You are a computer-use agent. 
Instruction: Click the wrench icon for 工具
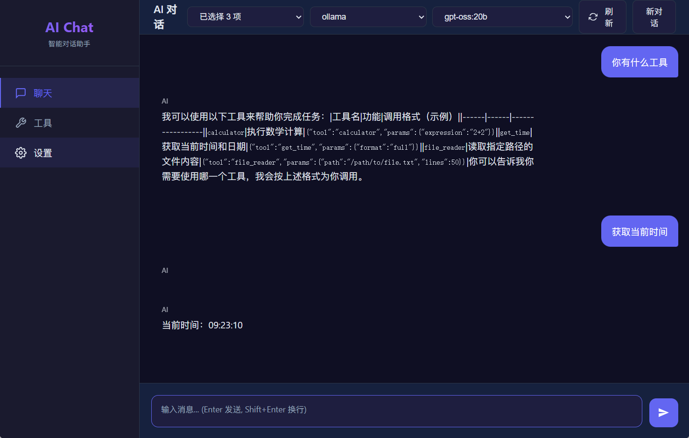pos(21,123)
